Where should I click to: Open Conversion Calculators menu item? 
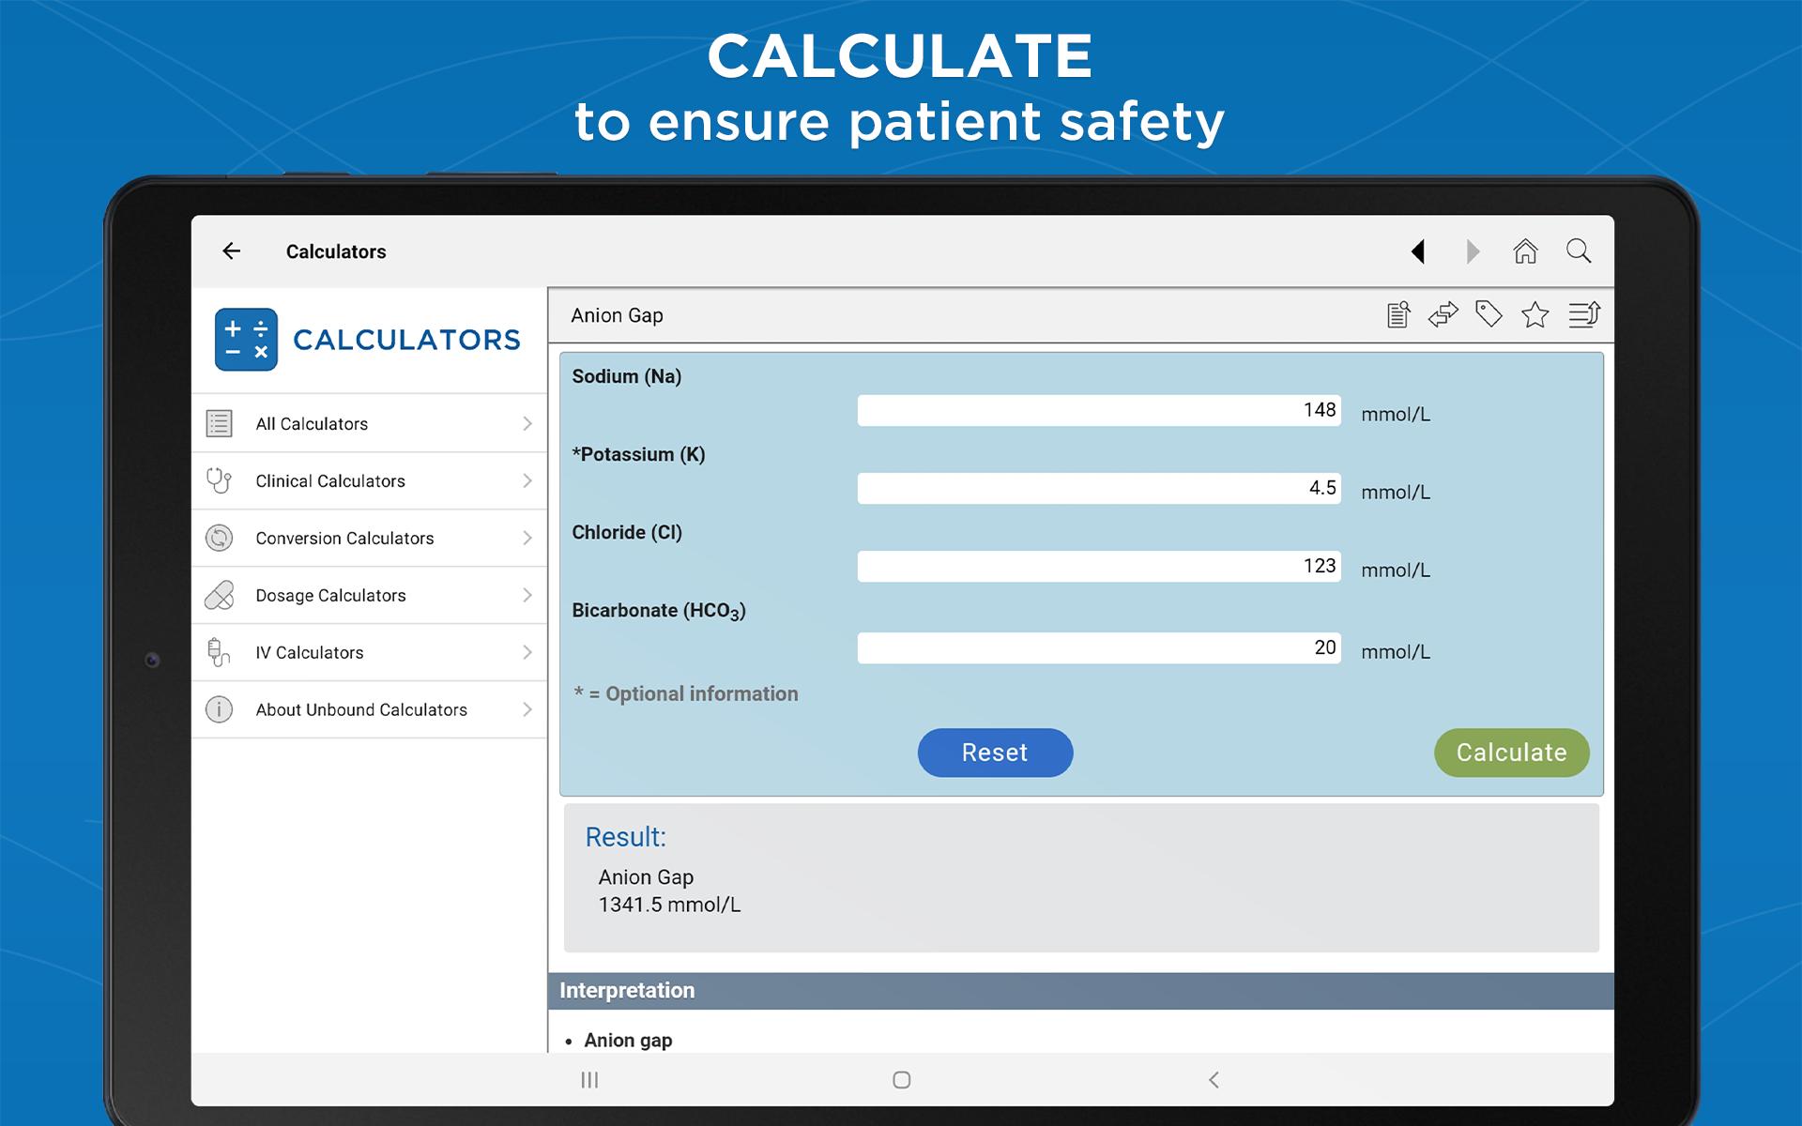(x=369, y=538)
